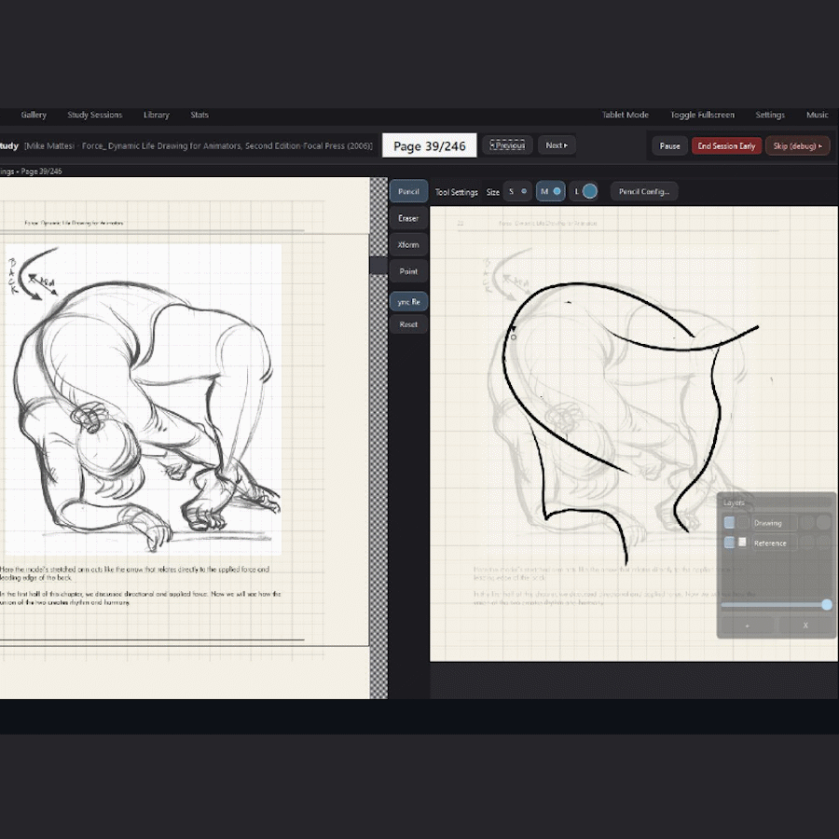Screen dimensions: 839x839
Task: Select the Eraser tool
Action: 408,218
